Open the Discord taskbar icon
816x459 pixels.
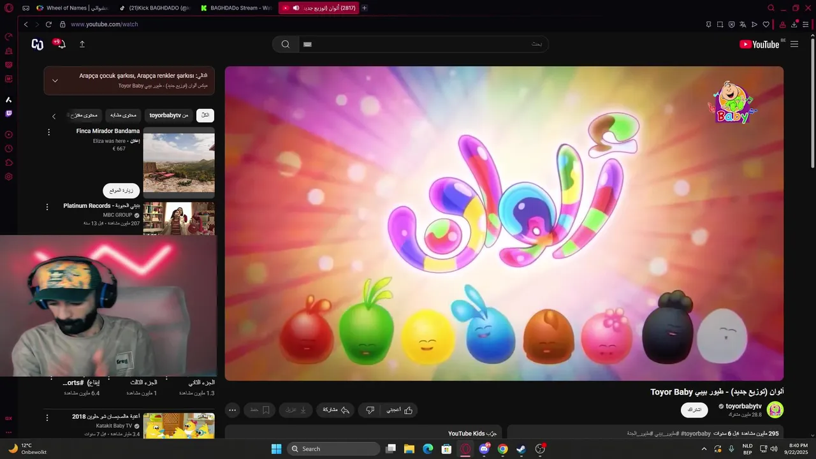pos(484,449)
